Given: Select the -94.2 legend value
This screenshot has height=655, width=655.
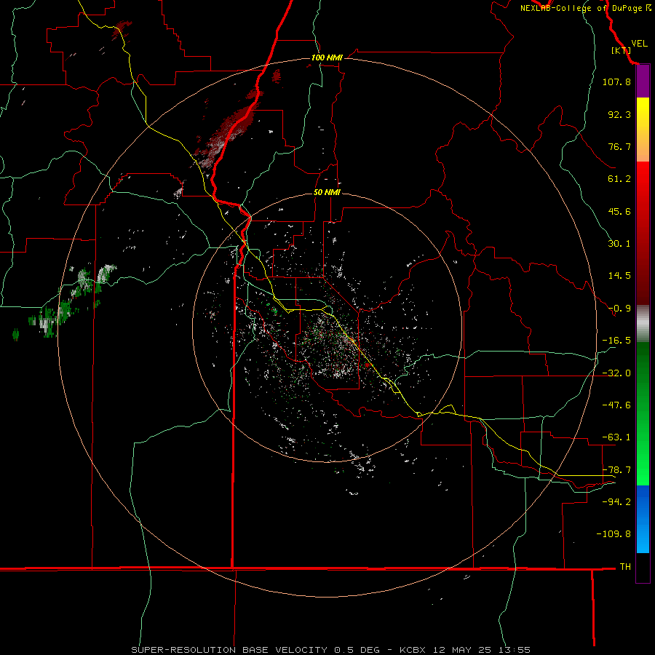Looking at the screenshot, I should [616, 501].
